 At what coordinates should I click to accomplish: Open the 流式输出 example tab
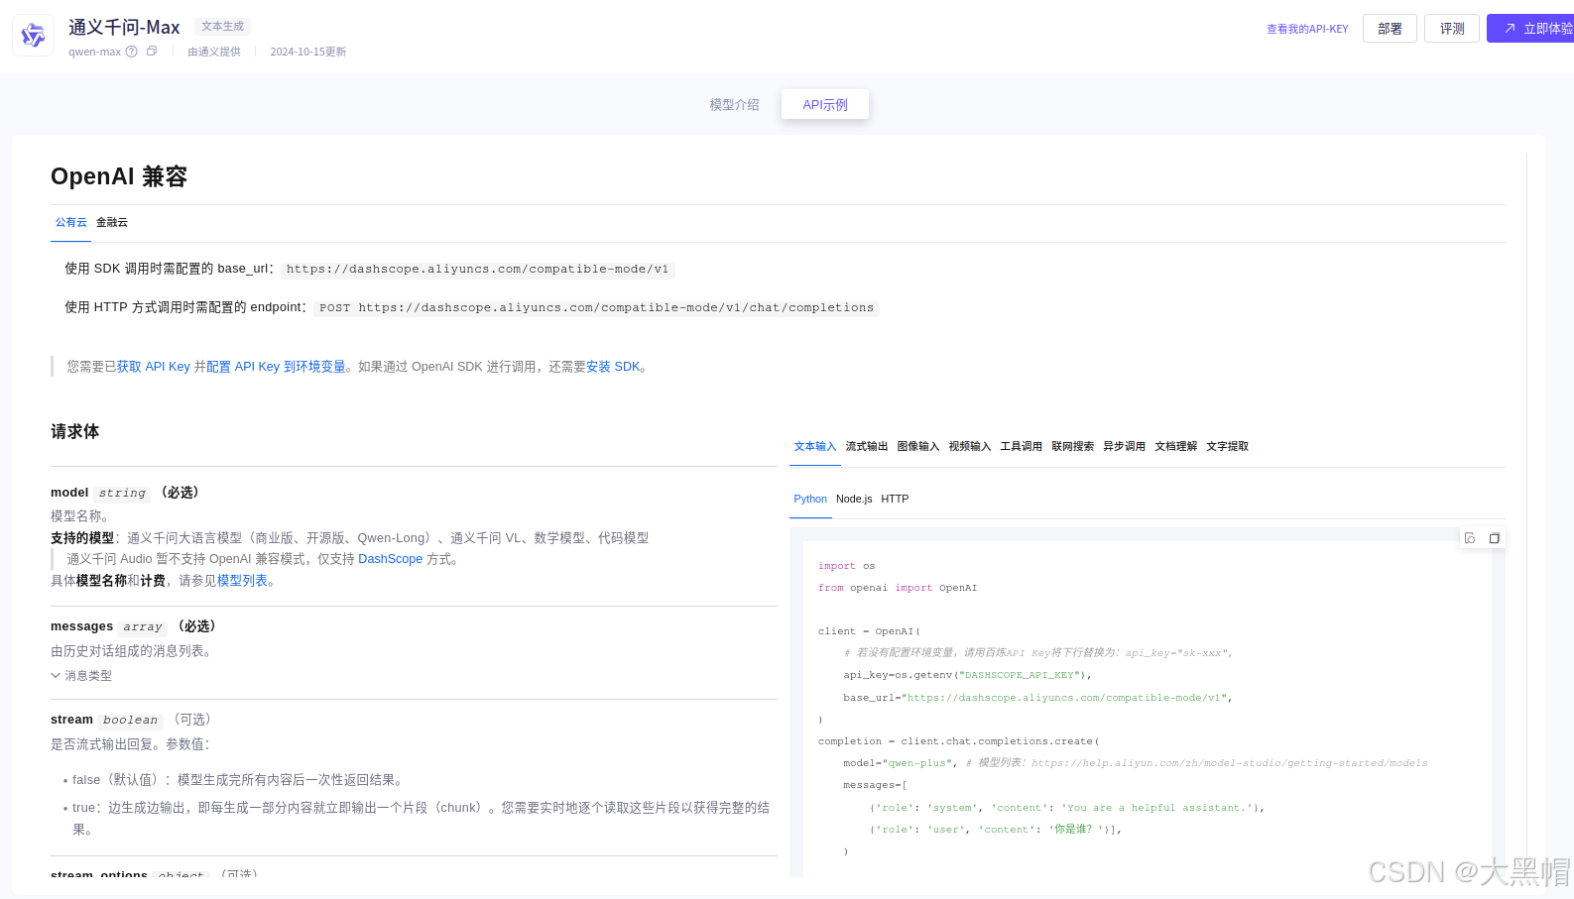[867, 446]
